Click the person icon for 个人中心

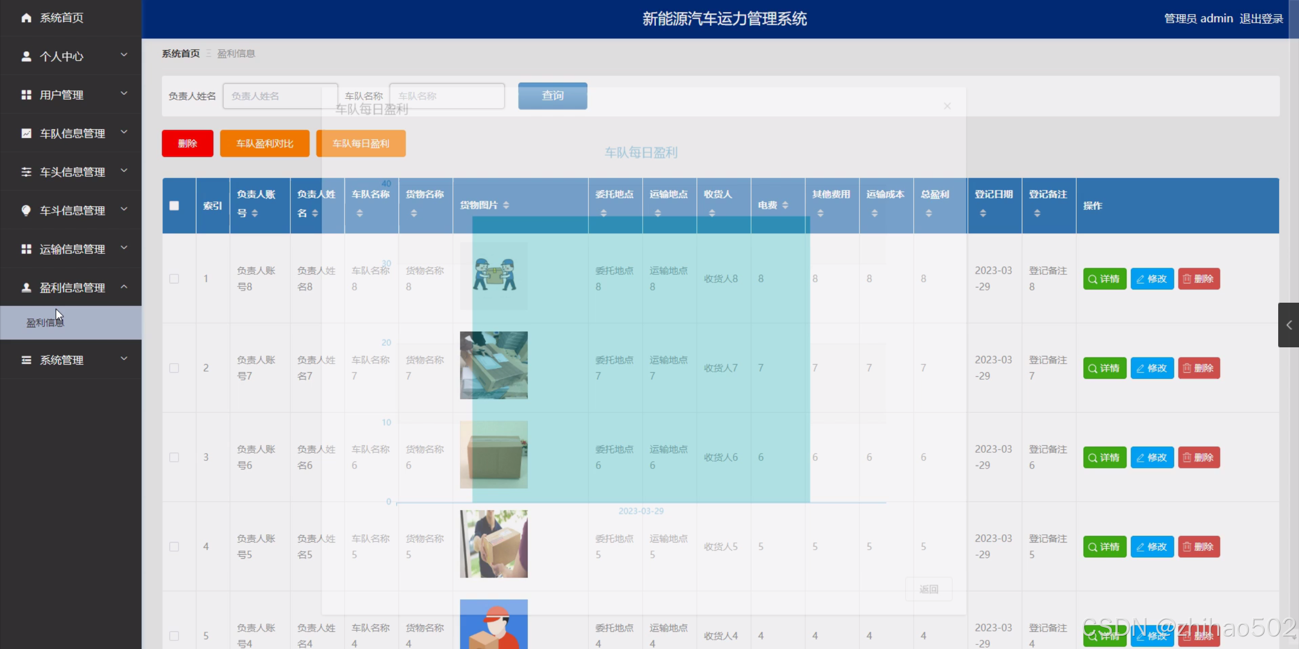point(26,56)
